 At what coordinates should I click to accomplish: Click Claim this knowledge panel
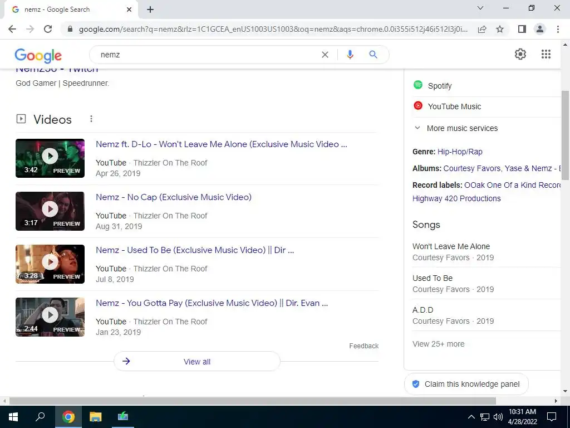466,384
